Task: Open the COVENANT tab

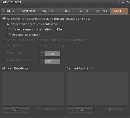Action: (29, 11)
